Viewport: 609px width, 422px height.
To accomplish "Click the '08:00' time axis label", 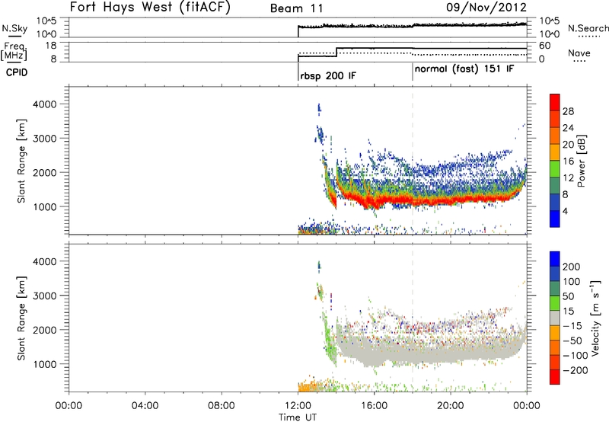I will pos(222,406).
